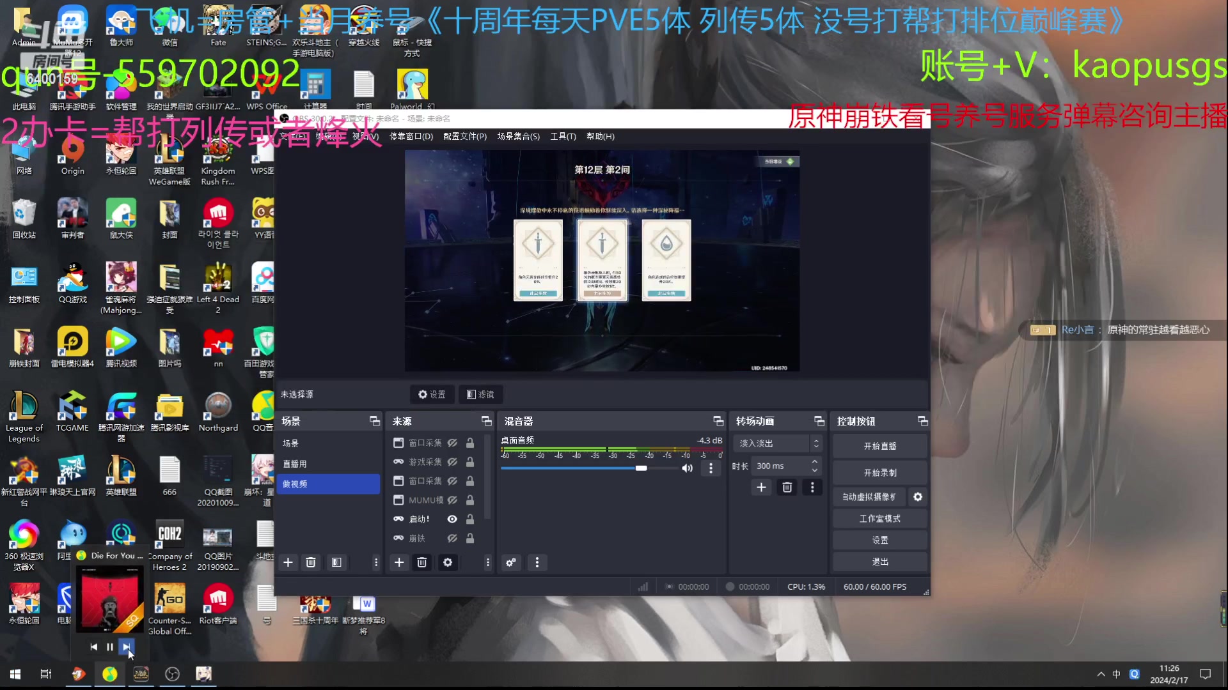Select the 直播用 scene

pyautogui.click(x=329, y=464)
